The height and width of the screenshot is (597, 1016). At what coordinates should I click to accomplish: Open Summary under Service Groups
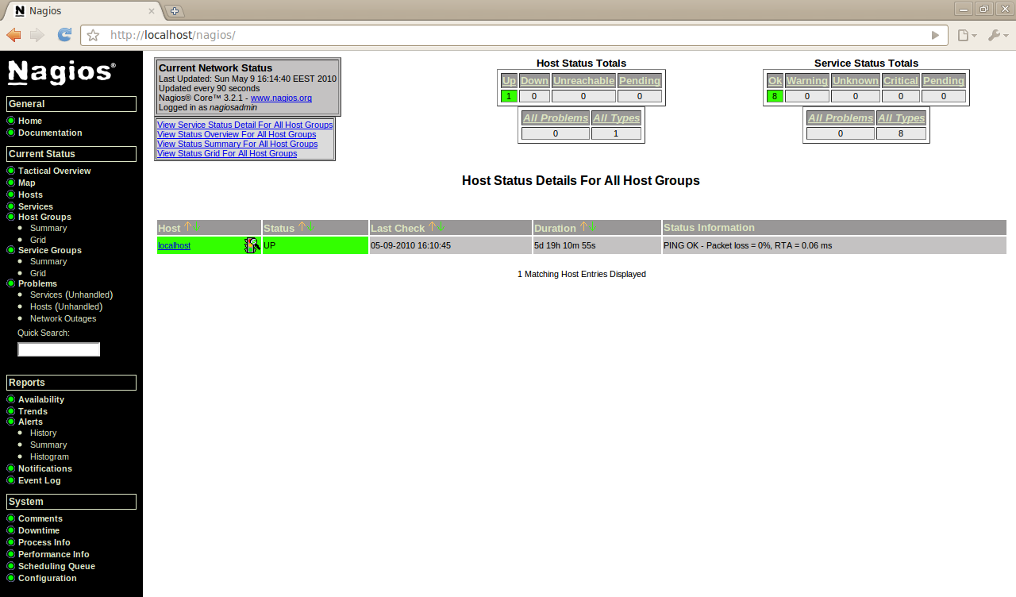(48, 261)
